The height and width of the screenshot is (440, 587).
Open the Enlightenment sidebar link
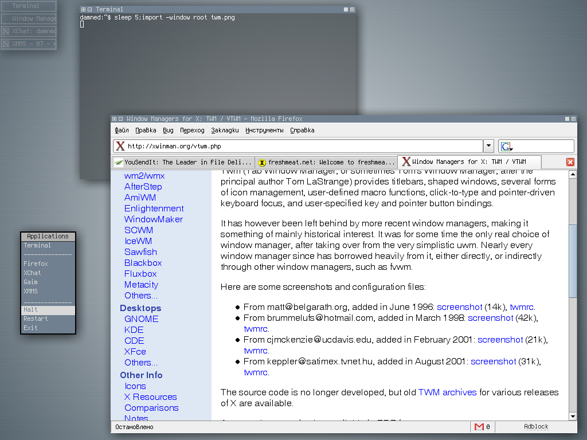click(154, 209)
